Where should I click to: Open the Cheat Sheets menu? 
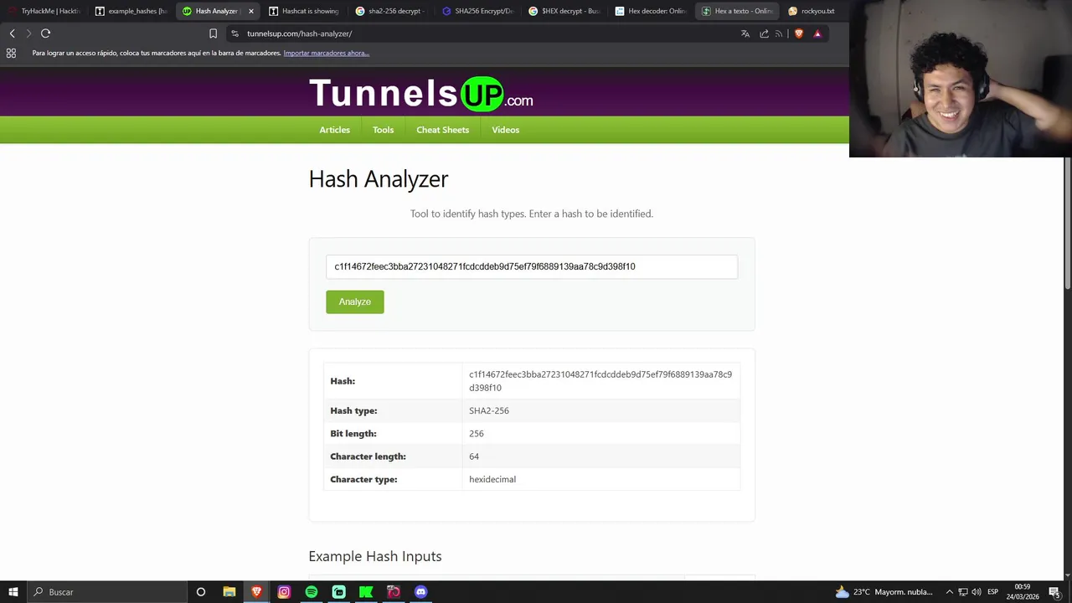[442, 130]
